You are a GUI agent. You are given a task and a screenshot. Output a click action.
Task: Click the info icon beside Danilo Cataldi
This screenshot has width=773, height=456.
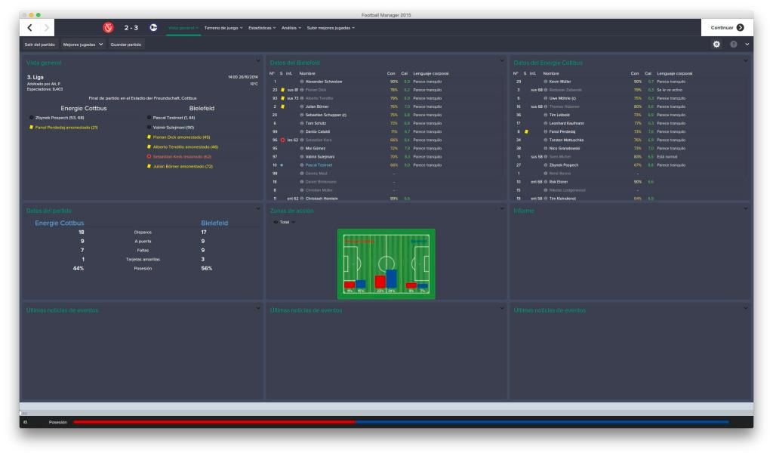302,131
